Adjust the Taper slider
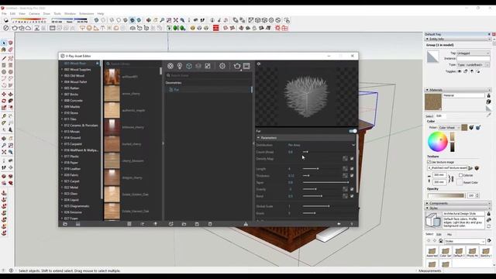 tap(325, 183)
